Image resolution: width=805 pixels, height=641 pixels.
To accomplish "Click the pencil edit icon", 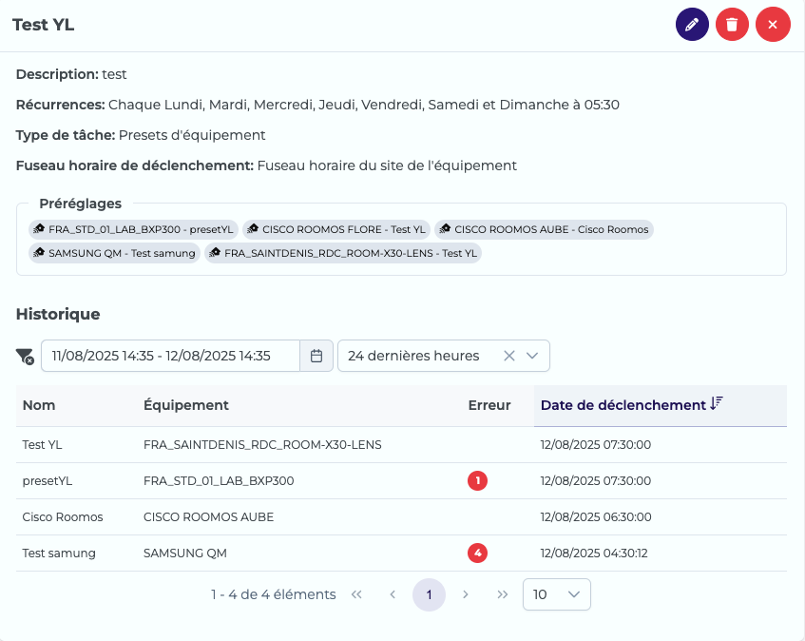I will coord(692,24).
